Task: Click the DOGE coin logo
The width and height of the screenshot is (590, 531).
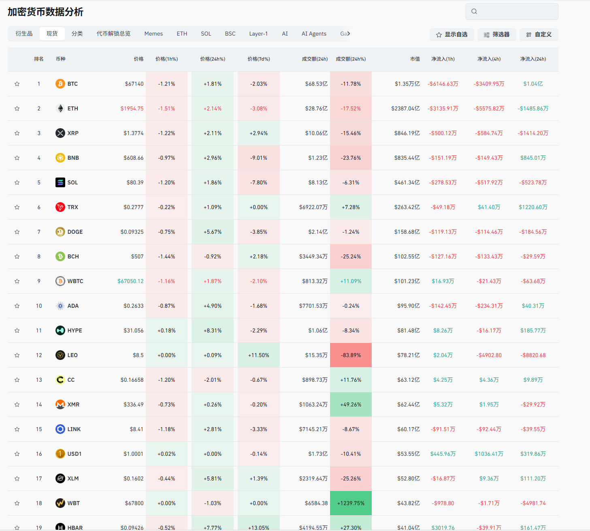Action: [x=60, y=232]
